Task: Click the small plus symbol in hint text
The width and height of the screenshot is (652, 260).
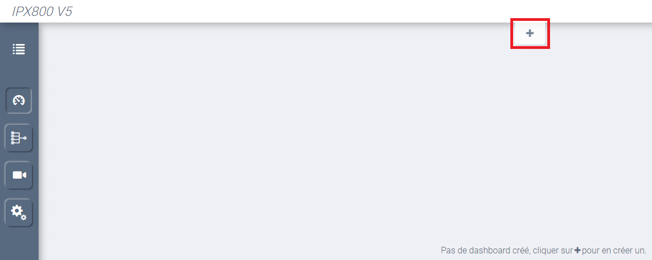Action: point(577,251)
